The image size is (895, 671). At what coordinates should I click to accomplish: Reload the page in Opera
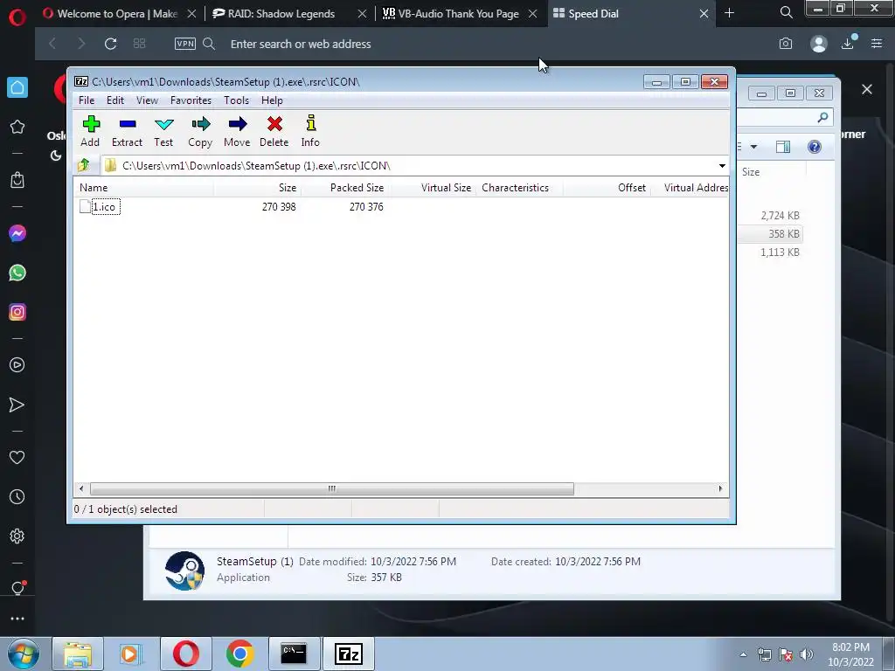pos(111,44)
